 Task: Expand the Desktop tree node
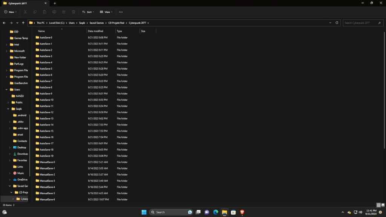tap(9, 147)
